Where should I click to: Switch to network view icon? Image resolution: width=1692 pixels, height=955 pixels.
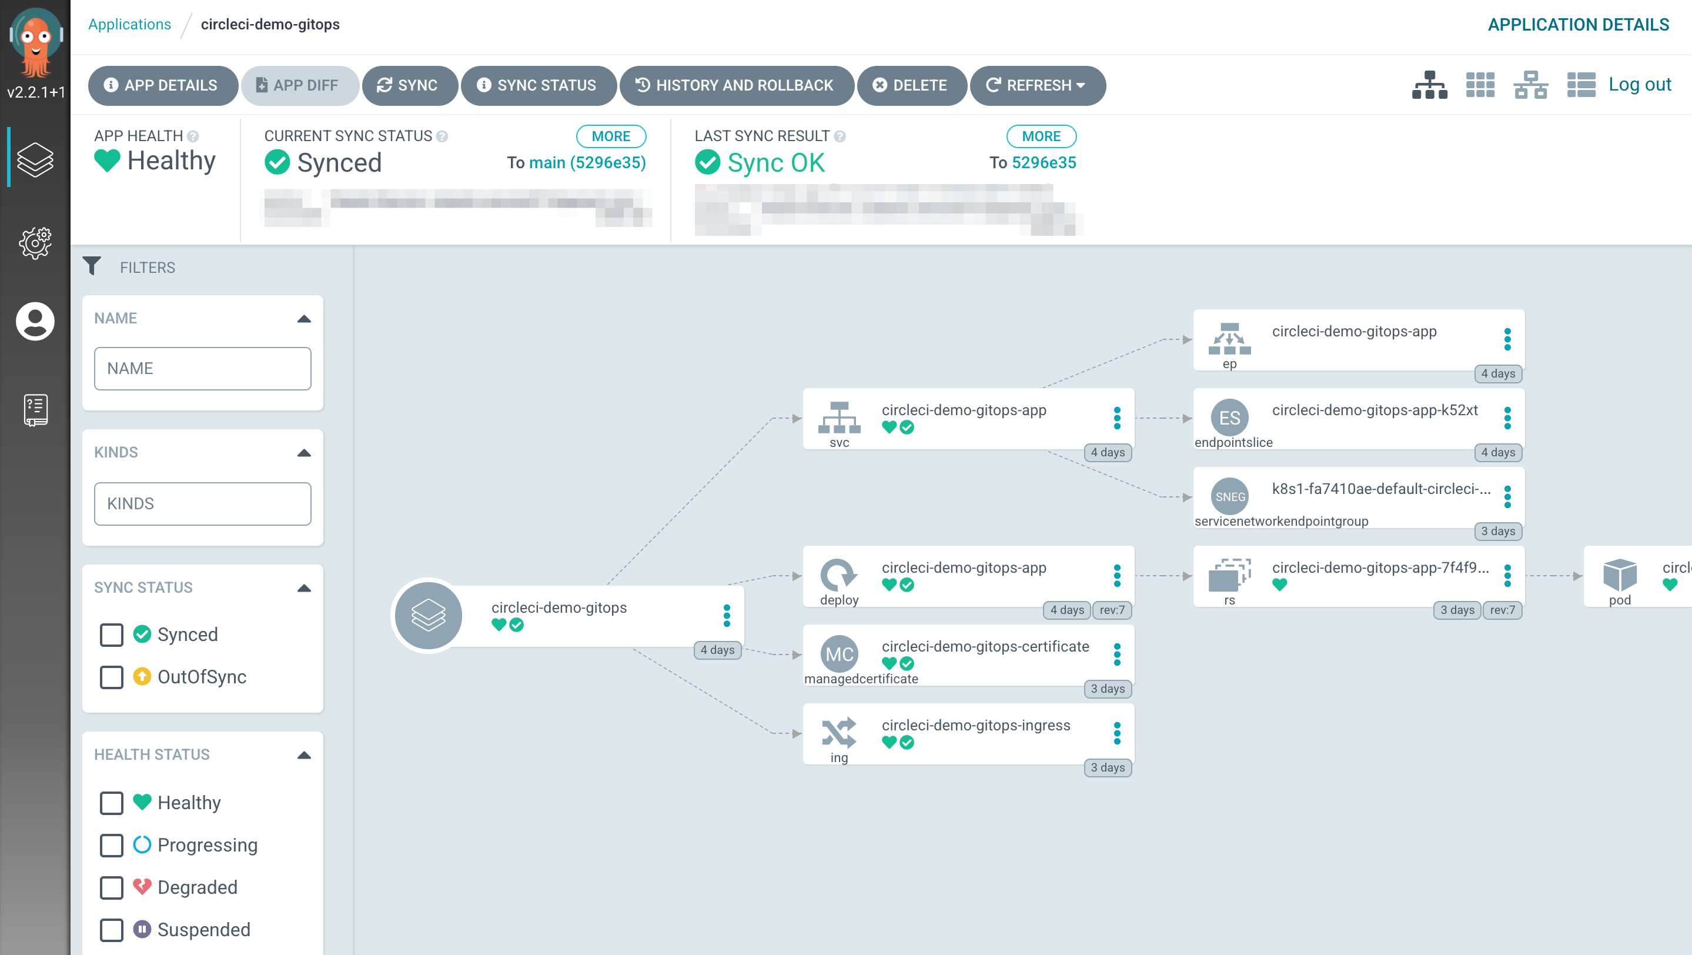1530,85
